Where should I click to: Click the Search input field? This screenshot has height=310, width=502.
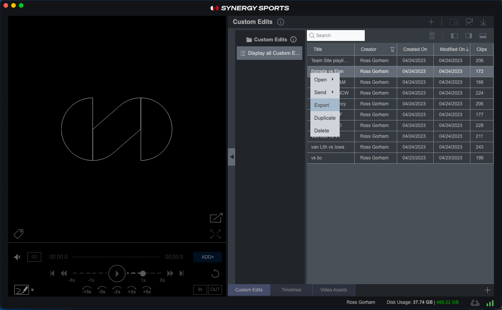(336, 36)
